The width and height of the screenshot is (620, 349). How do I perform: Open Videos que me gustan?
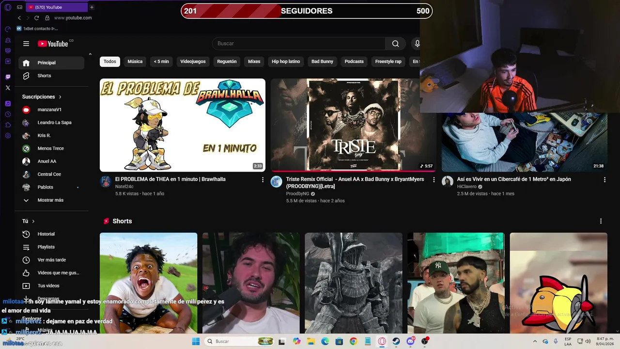(51, 273)
